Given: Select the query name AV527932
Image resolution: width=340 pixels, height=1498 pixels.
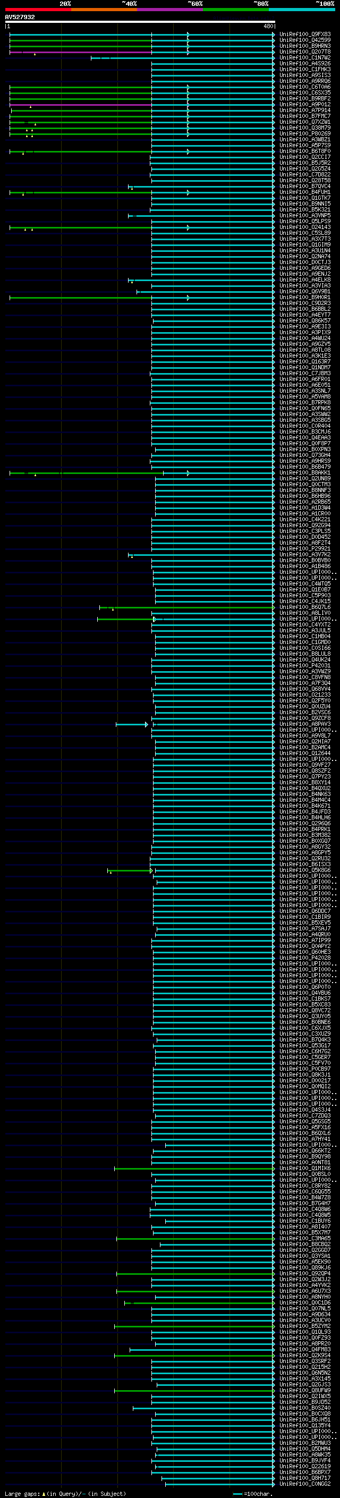Looking at the screenshot, I should 20,18.
